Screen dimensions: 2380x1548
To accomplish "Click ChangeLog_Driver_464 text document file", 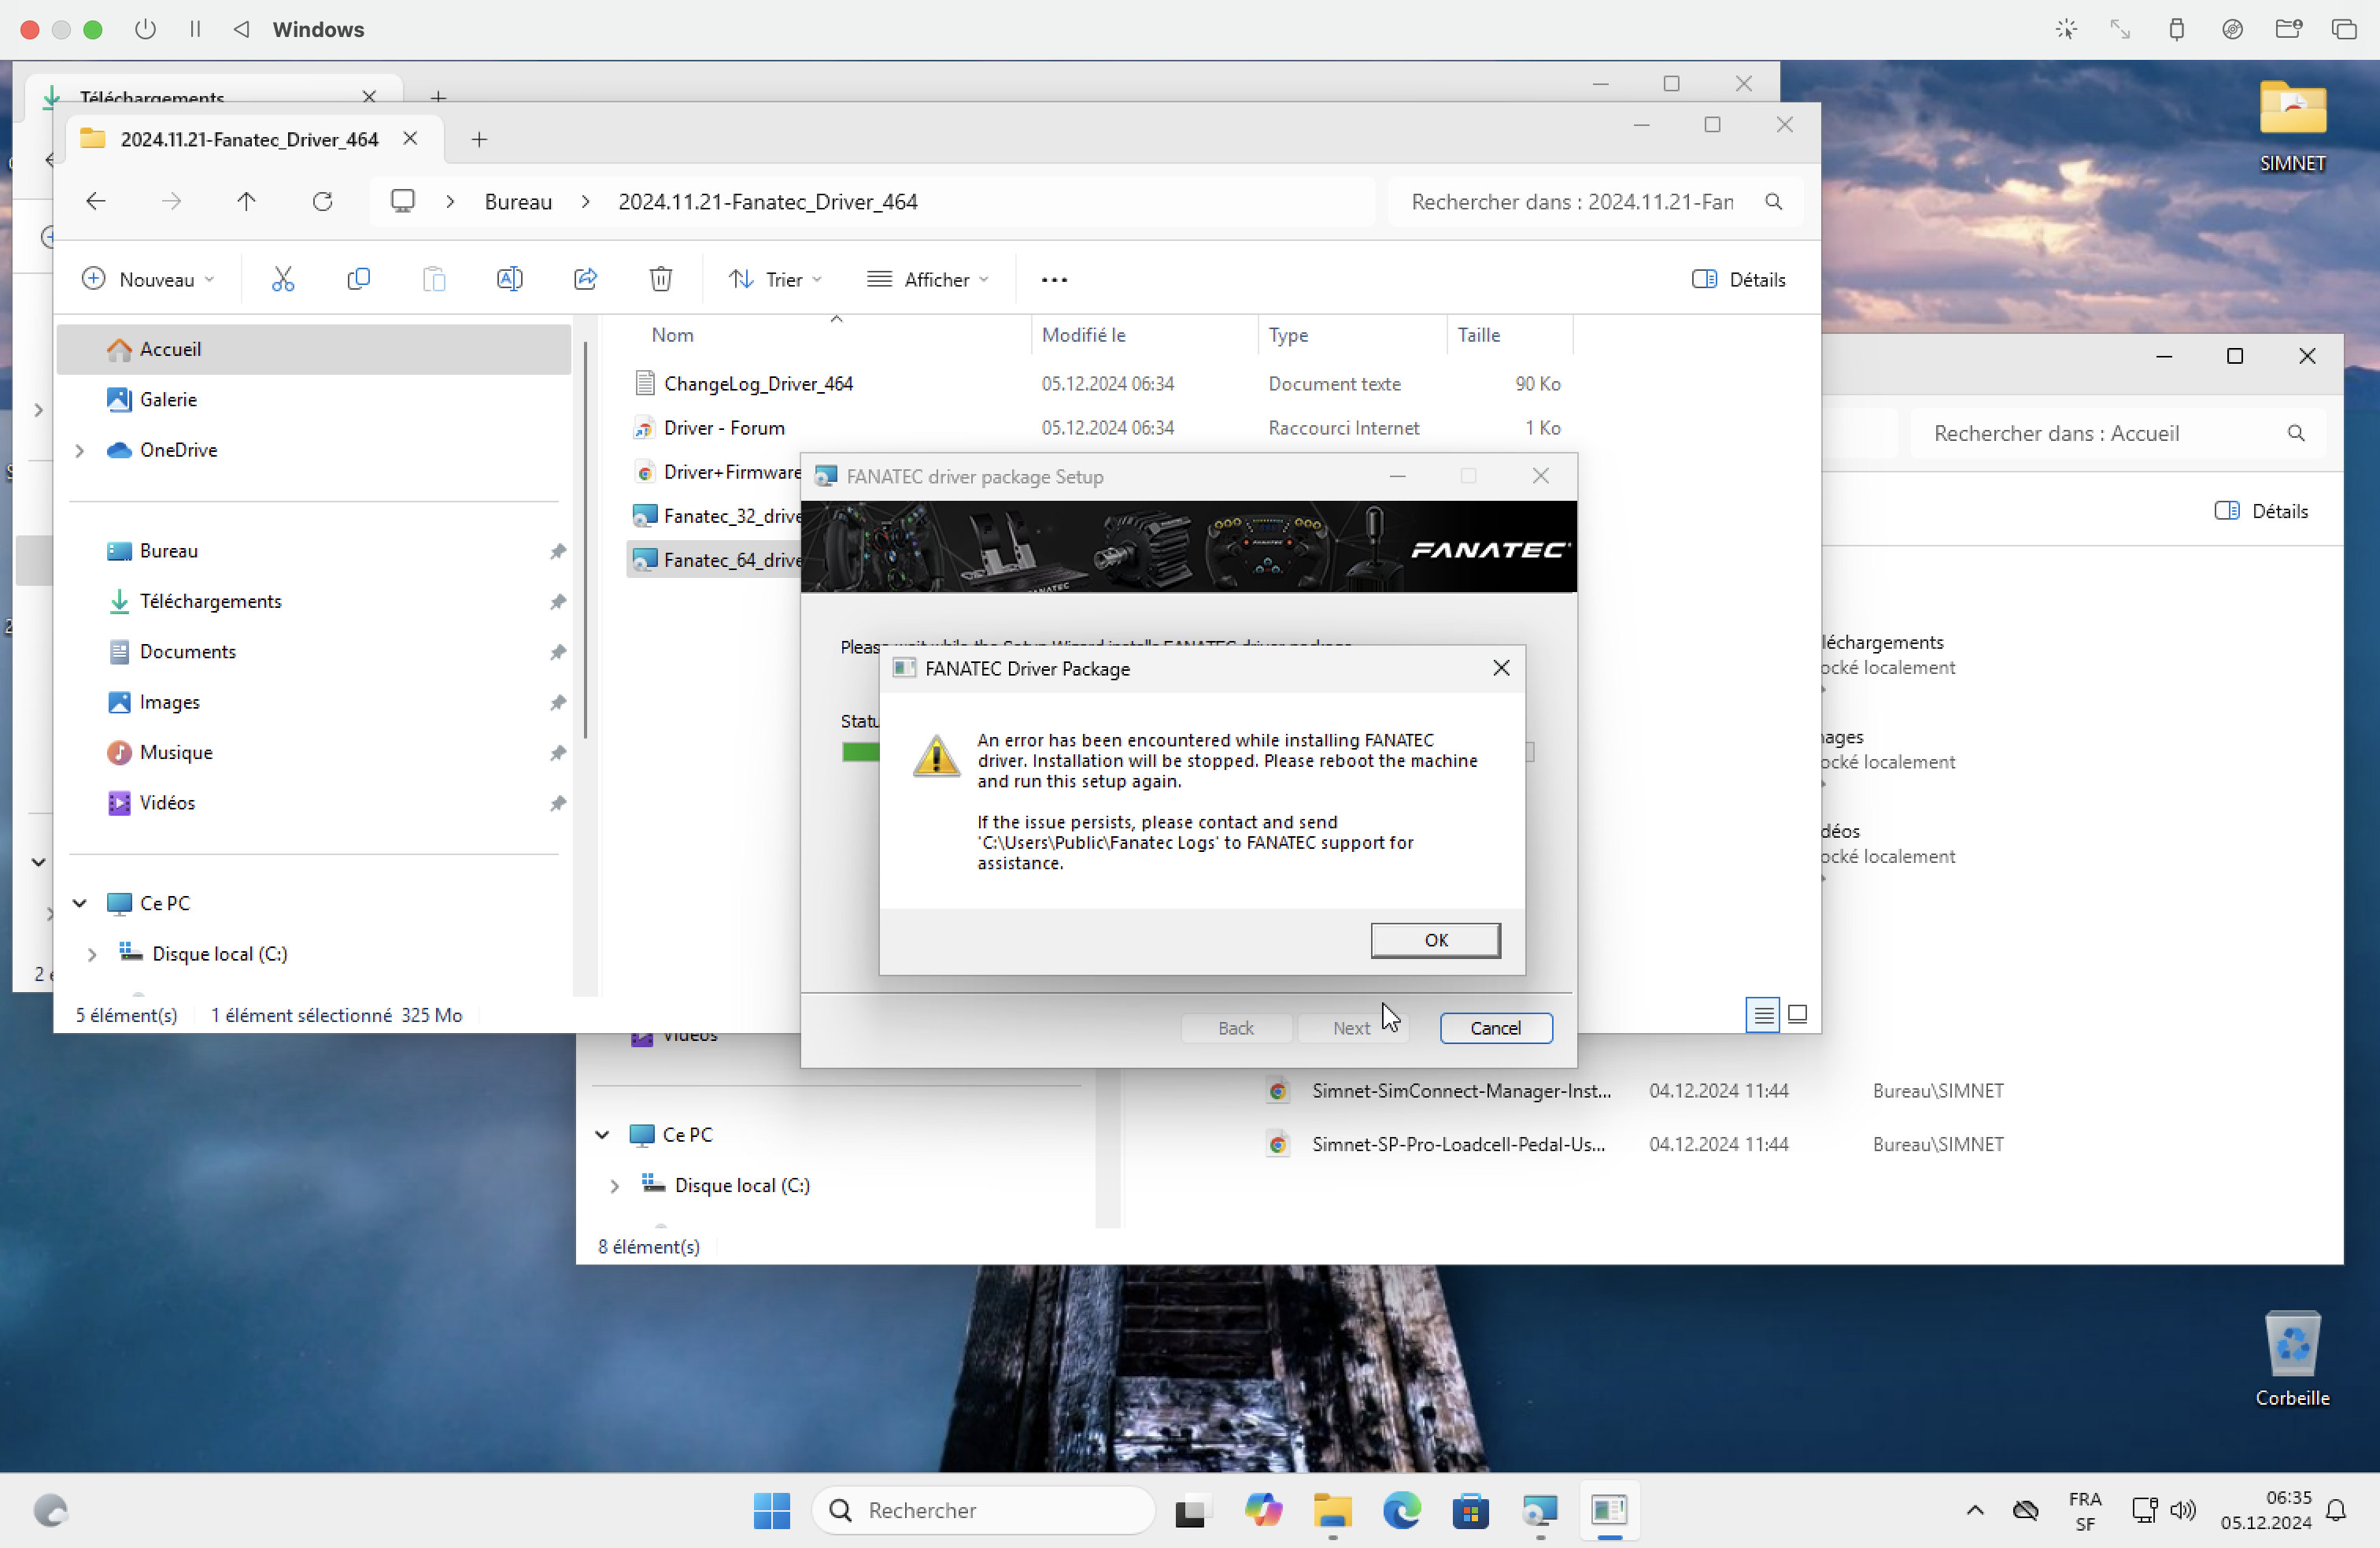I will [758, 382].
